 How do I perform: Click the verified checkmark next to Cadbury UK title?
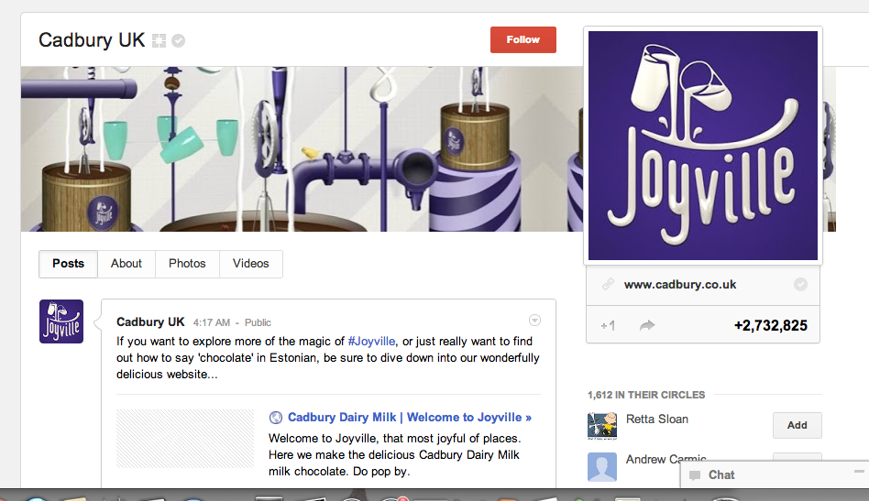[x=178, y=40]
